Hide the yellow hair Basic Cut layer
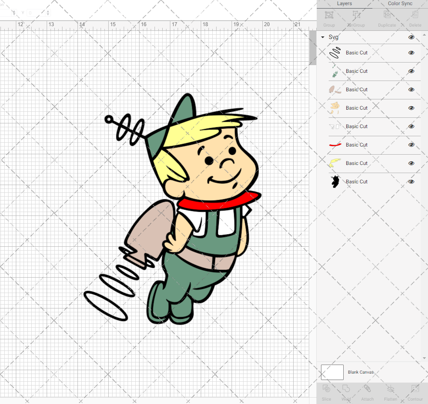Viewport: 428px width, 404px height. [411, 163]
